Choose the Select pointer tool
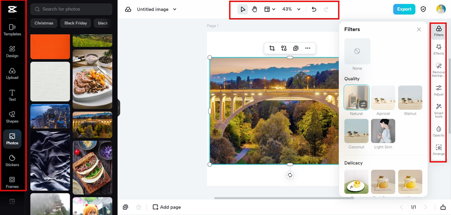The width and height of the screenshot is (451, 215). (x=242, y=10)
